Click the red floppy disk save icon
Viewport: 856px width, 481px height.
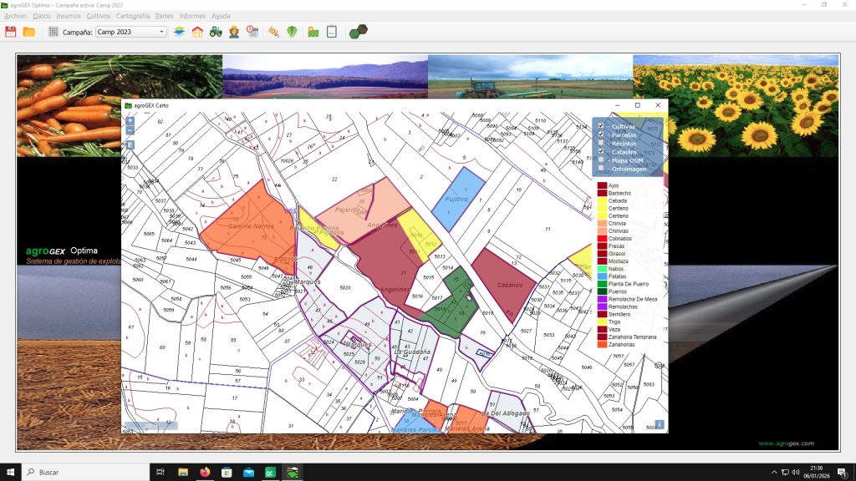[x=11, y=32]
